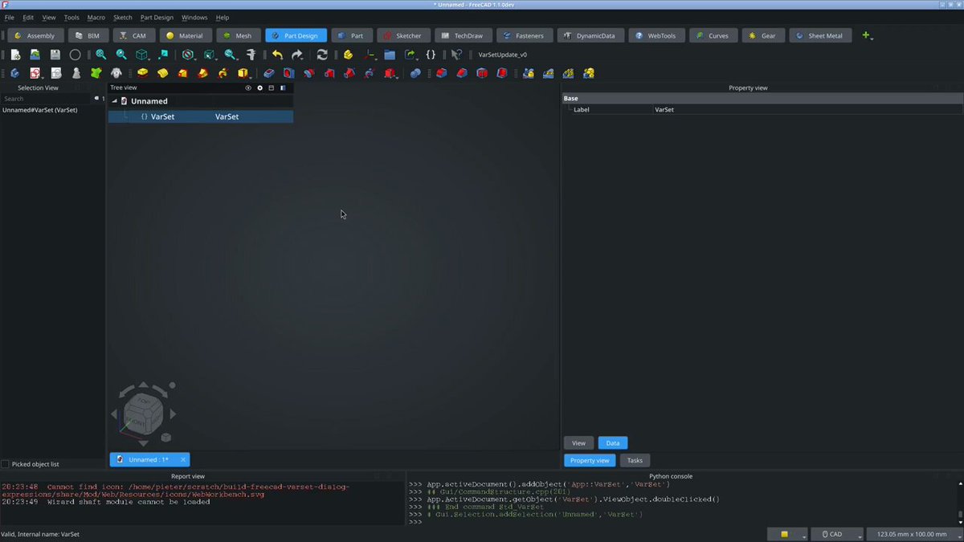Screen dimensions: 964x542
Task: Select the Chamfer tool
Action: pos(461,73)
